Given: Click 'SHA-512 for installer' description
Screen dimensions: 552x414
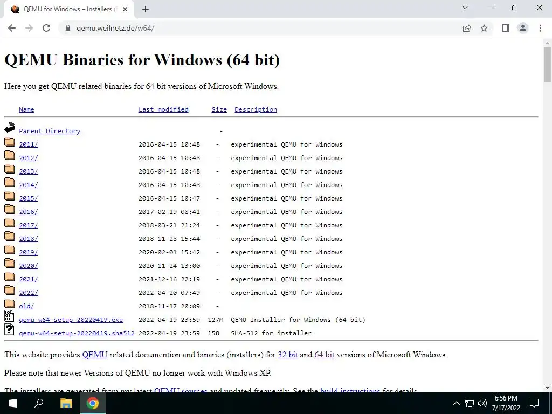Looking at the screenshot, I should 271,333.
